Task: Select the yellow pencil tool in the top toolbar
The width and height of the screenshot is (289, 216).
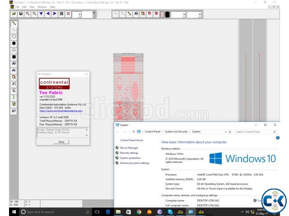Action: (x=130, y=14)
